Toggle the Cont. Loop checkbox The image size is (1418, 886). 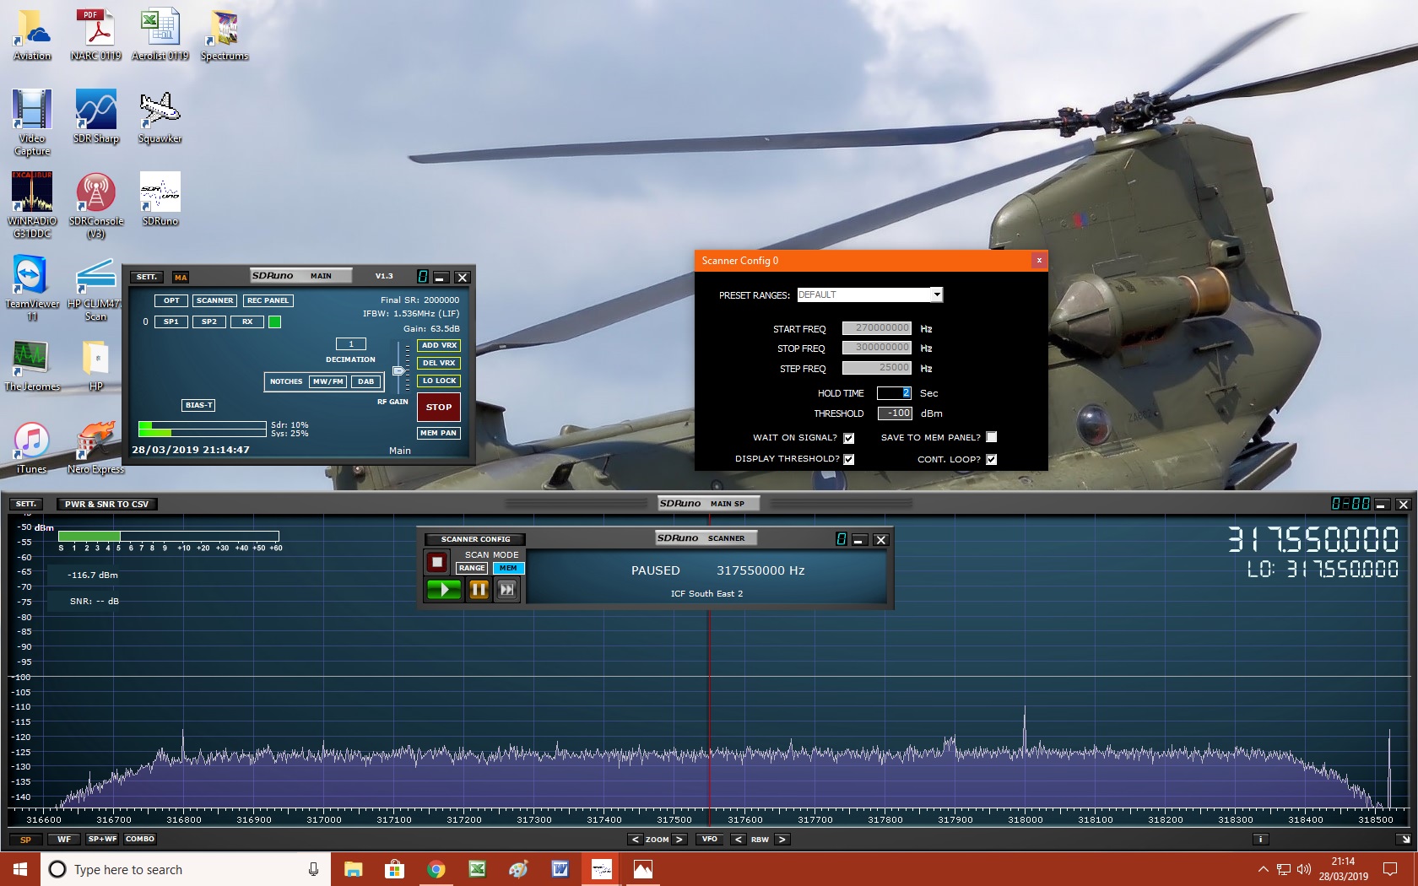click(x=992, y=459)
